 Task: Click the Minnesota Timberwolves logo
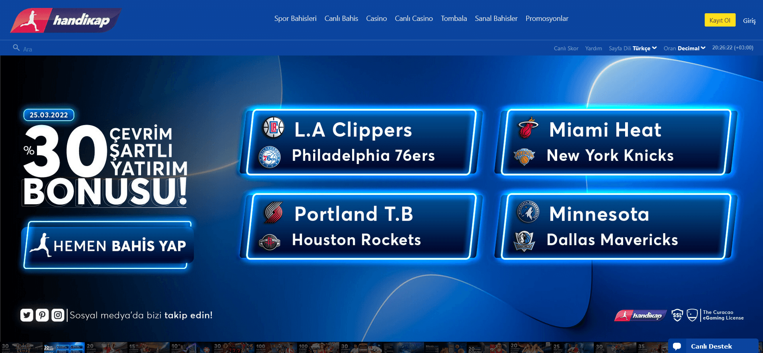[528, 212]
